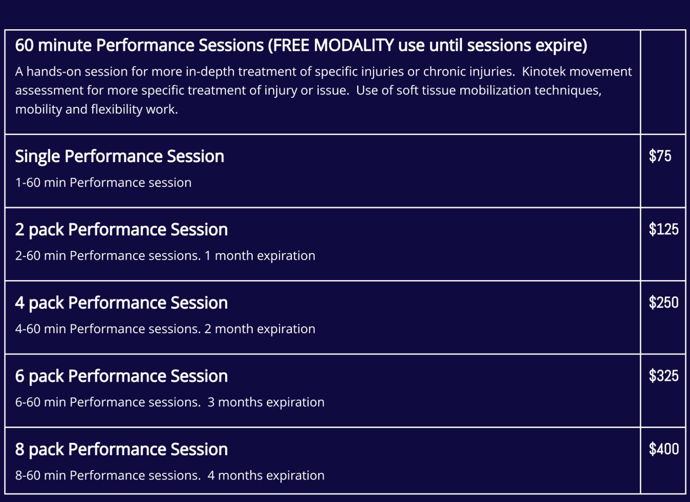Select the '6 pack Performance Session' heading

[121, 376]
